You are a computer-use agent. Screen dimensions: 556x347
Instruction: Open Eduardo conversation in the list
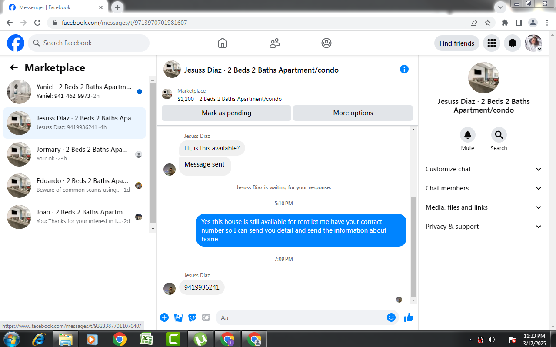point(74,186)
